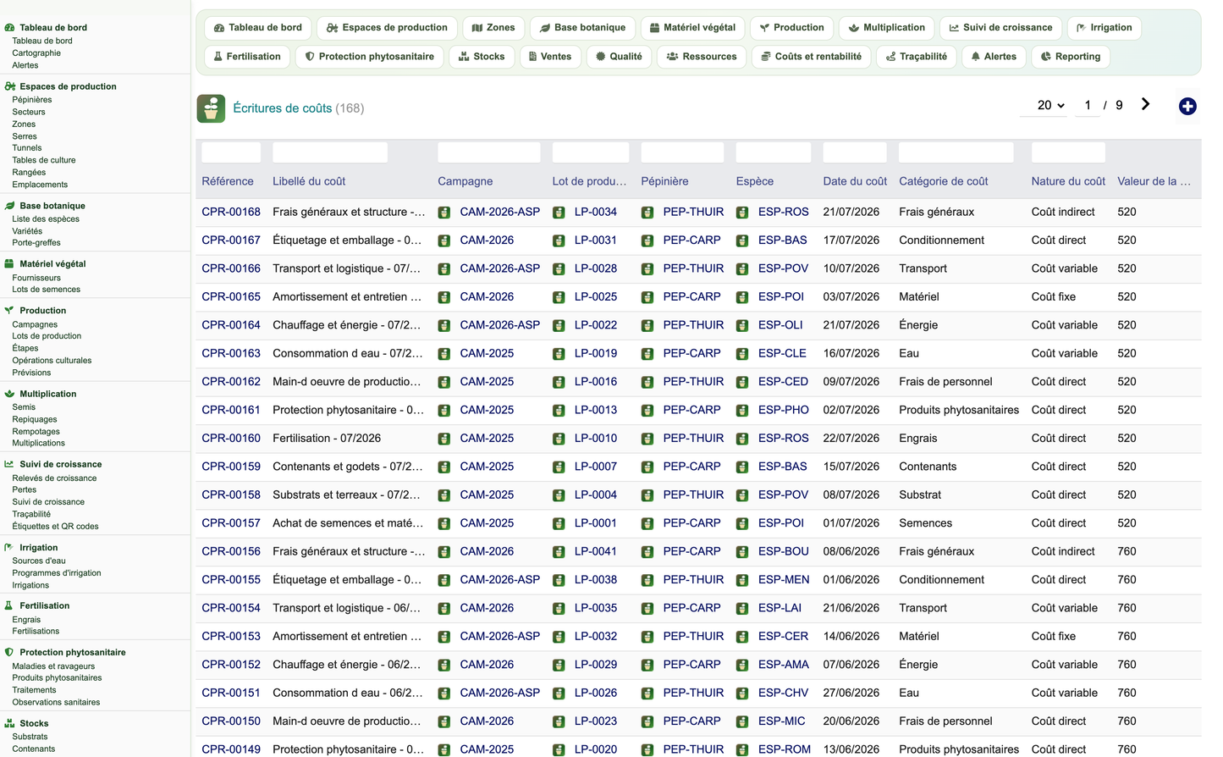Click the sidebar Espaces de production icon
This screenshot has width=1223, height=757.
pos(9,86)
